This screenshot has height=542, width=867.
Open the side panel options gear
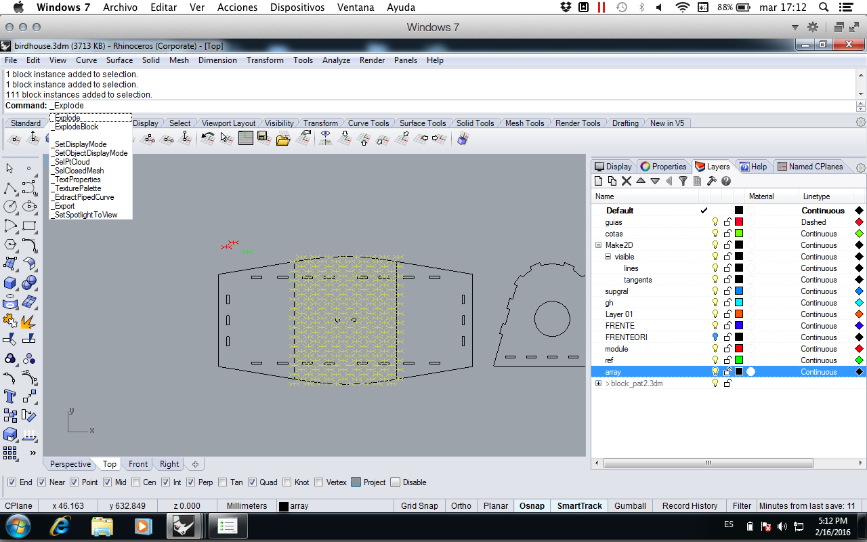pos(860,168)
